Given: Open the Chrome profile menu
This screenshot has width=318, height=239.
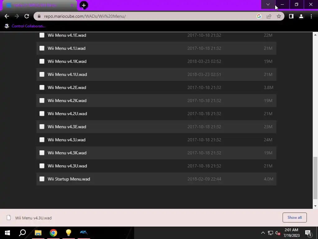Looking at the screenshot, I should 301,16.
